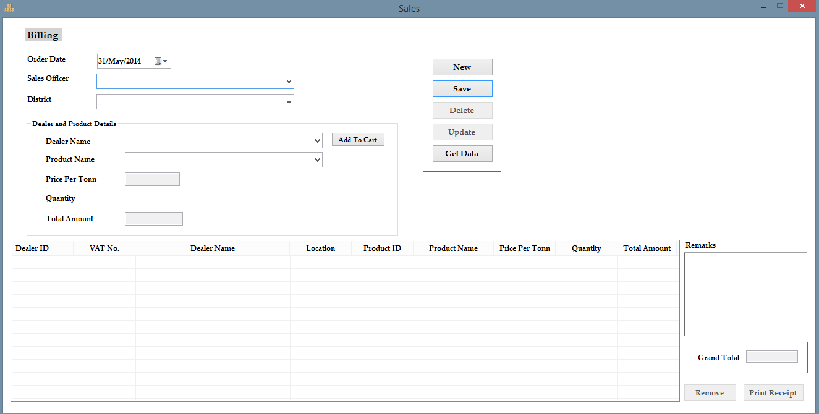This screenshot has height=414, width=819.
Task: Click the VAT No. column header
Action: [104, 248]
